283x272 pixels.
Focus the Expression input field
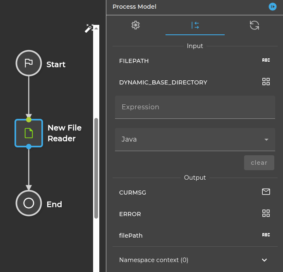tap(195, 107)
